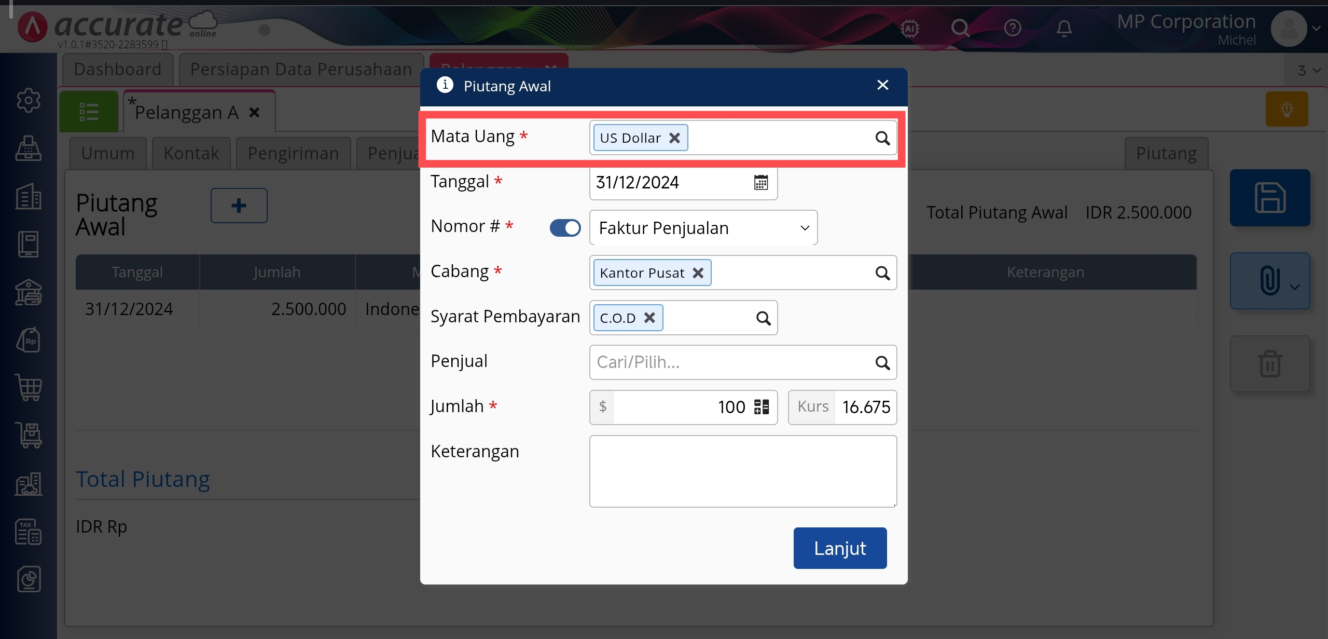The width and height of the screenshot is (1328, 639).
Task: Search currencies in Mata Uang field
Action: tap(882, 138)
